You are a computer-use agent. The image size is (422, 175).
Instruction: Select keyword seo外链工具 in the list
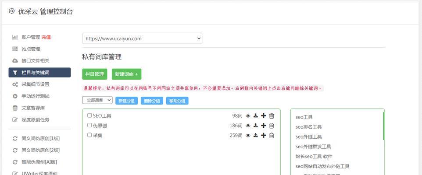(x=309, y=136)
